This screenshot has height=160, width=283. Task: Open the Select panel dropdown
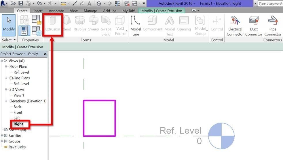tap(9, 40)
